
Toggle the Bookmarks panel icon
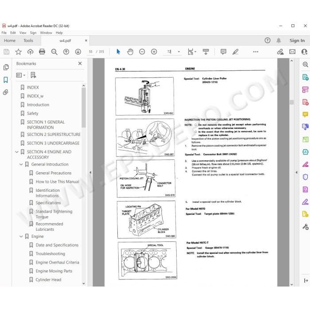pyautogui.click(x=6, y=80)
